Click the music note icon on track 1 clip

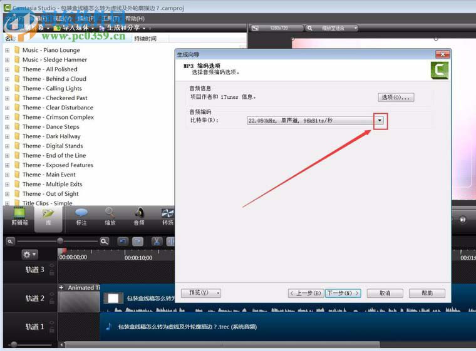pos(109,327)
